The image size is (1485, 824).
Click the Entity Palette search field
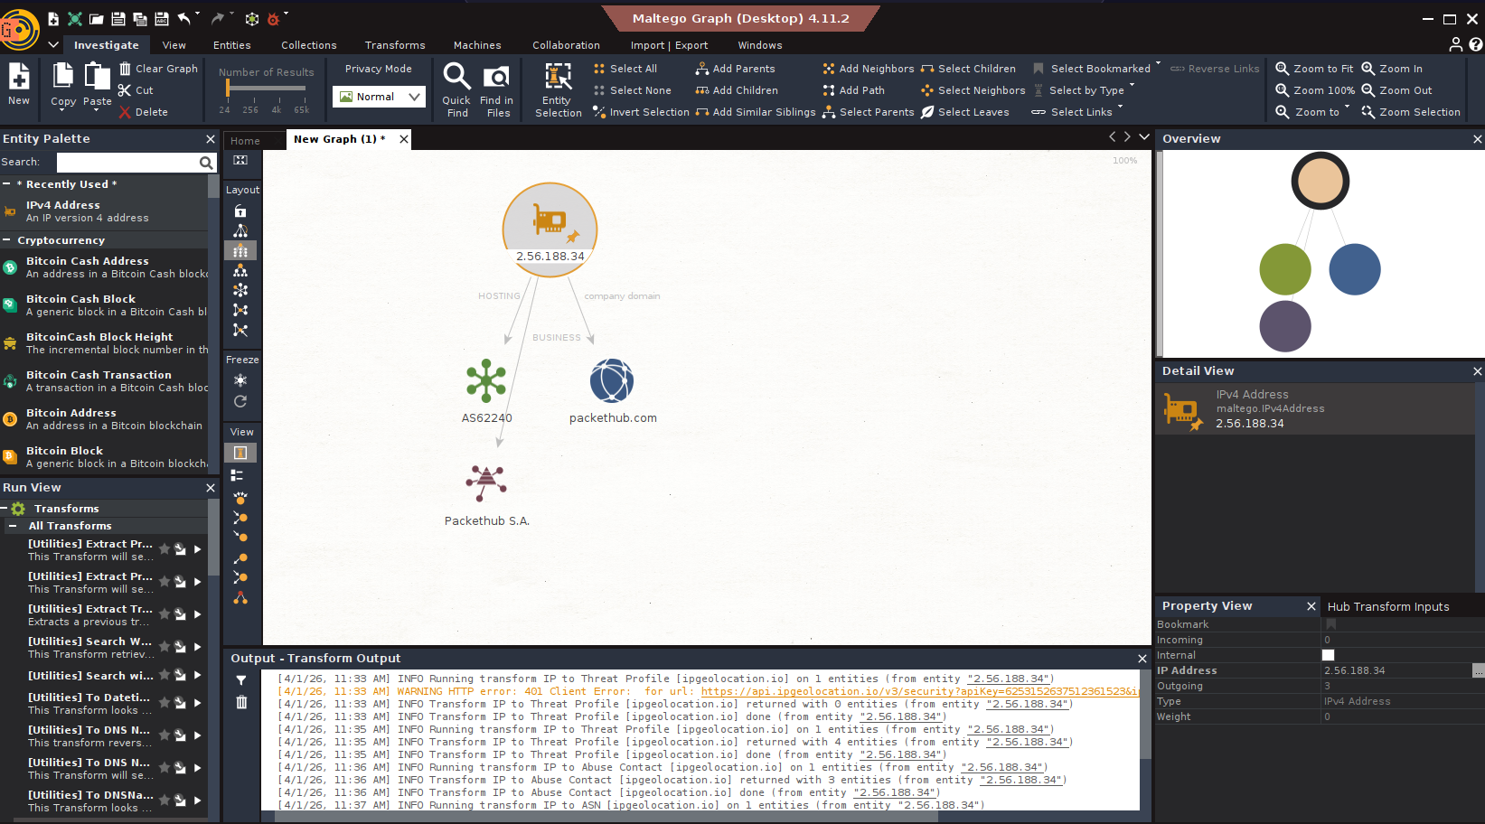tap(127, 163)
